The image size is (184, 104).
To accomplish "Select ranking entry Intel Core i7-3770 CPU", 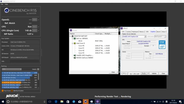I will click(x=19, y=85).
